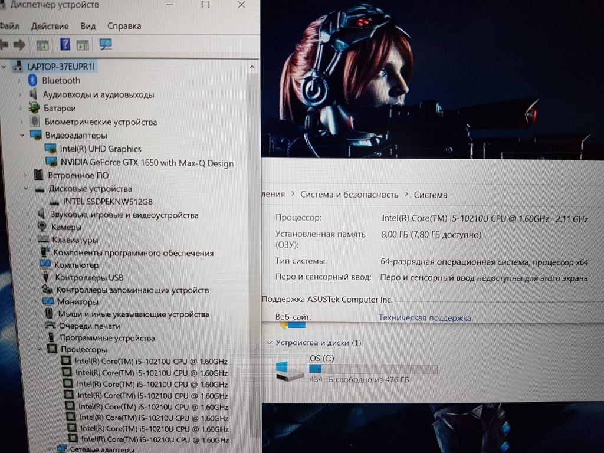Expand the Биометрические устройства category
Viewport: 604px width, 453px height.
point(21,122)
